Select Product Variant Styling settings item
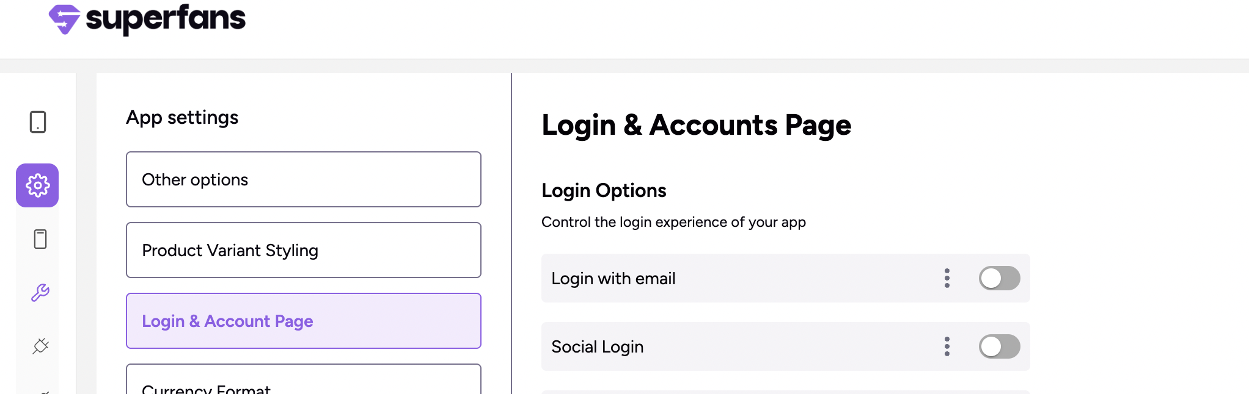 303,250
